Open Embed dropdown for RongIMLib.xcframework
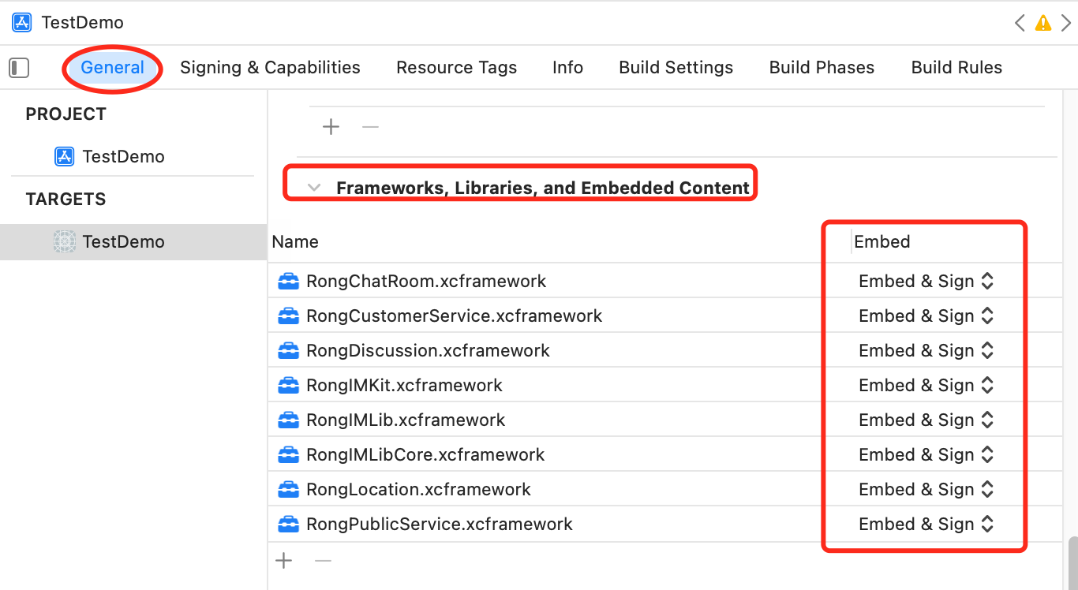Viewport: 1078px width, 590px height. point(925,420)
